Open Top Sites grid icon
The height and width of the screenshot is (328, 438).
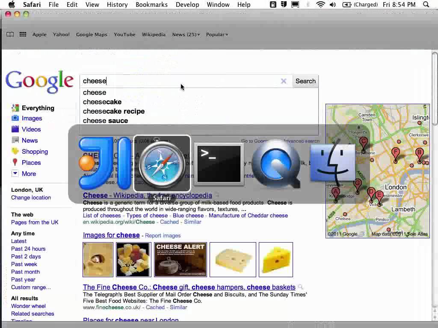point(23,34)
